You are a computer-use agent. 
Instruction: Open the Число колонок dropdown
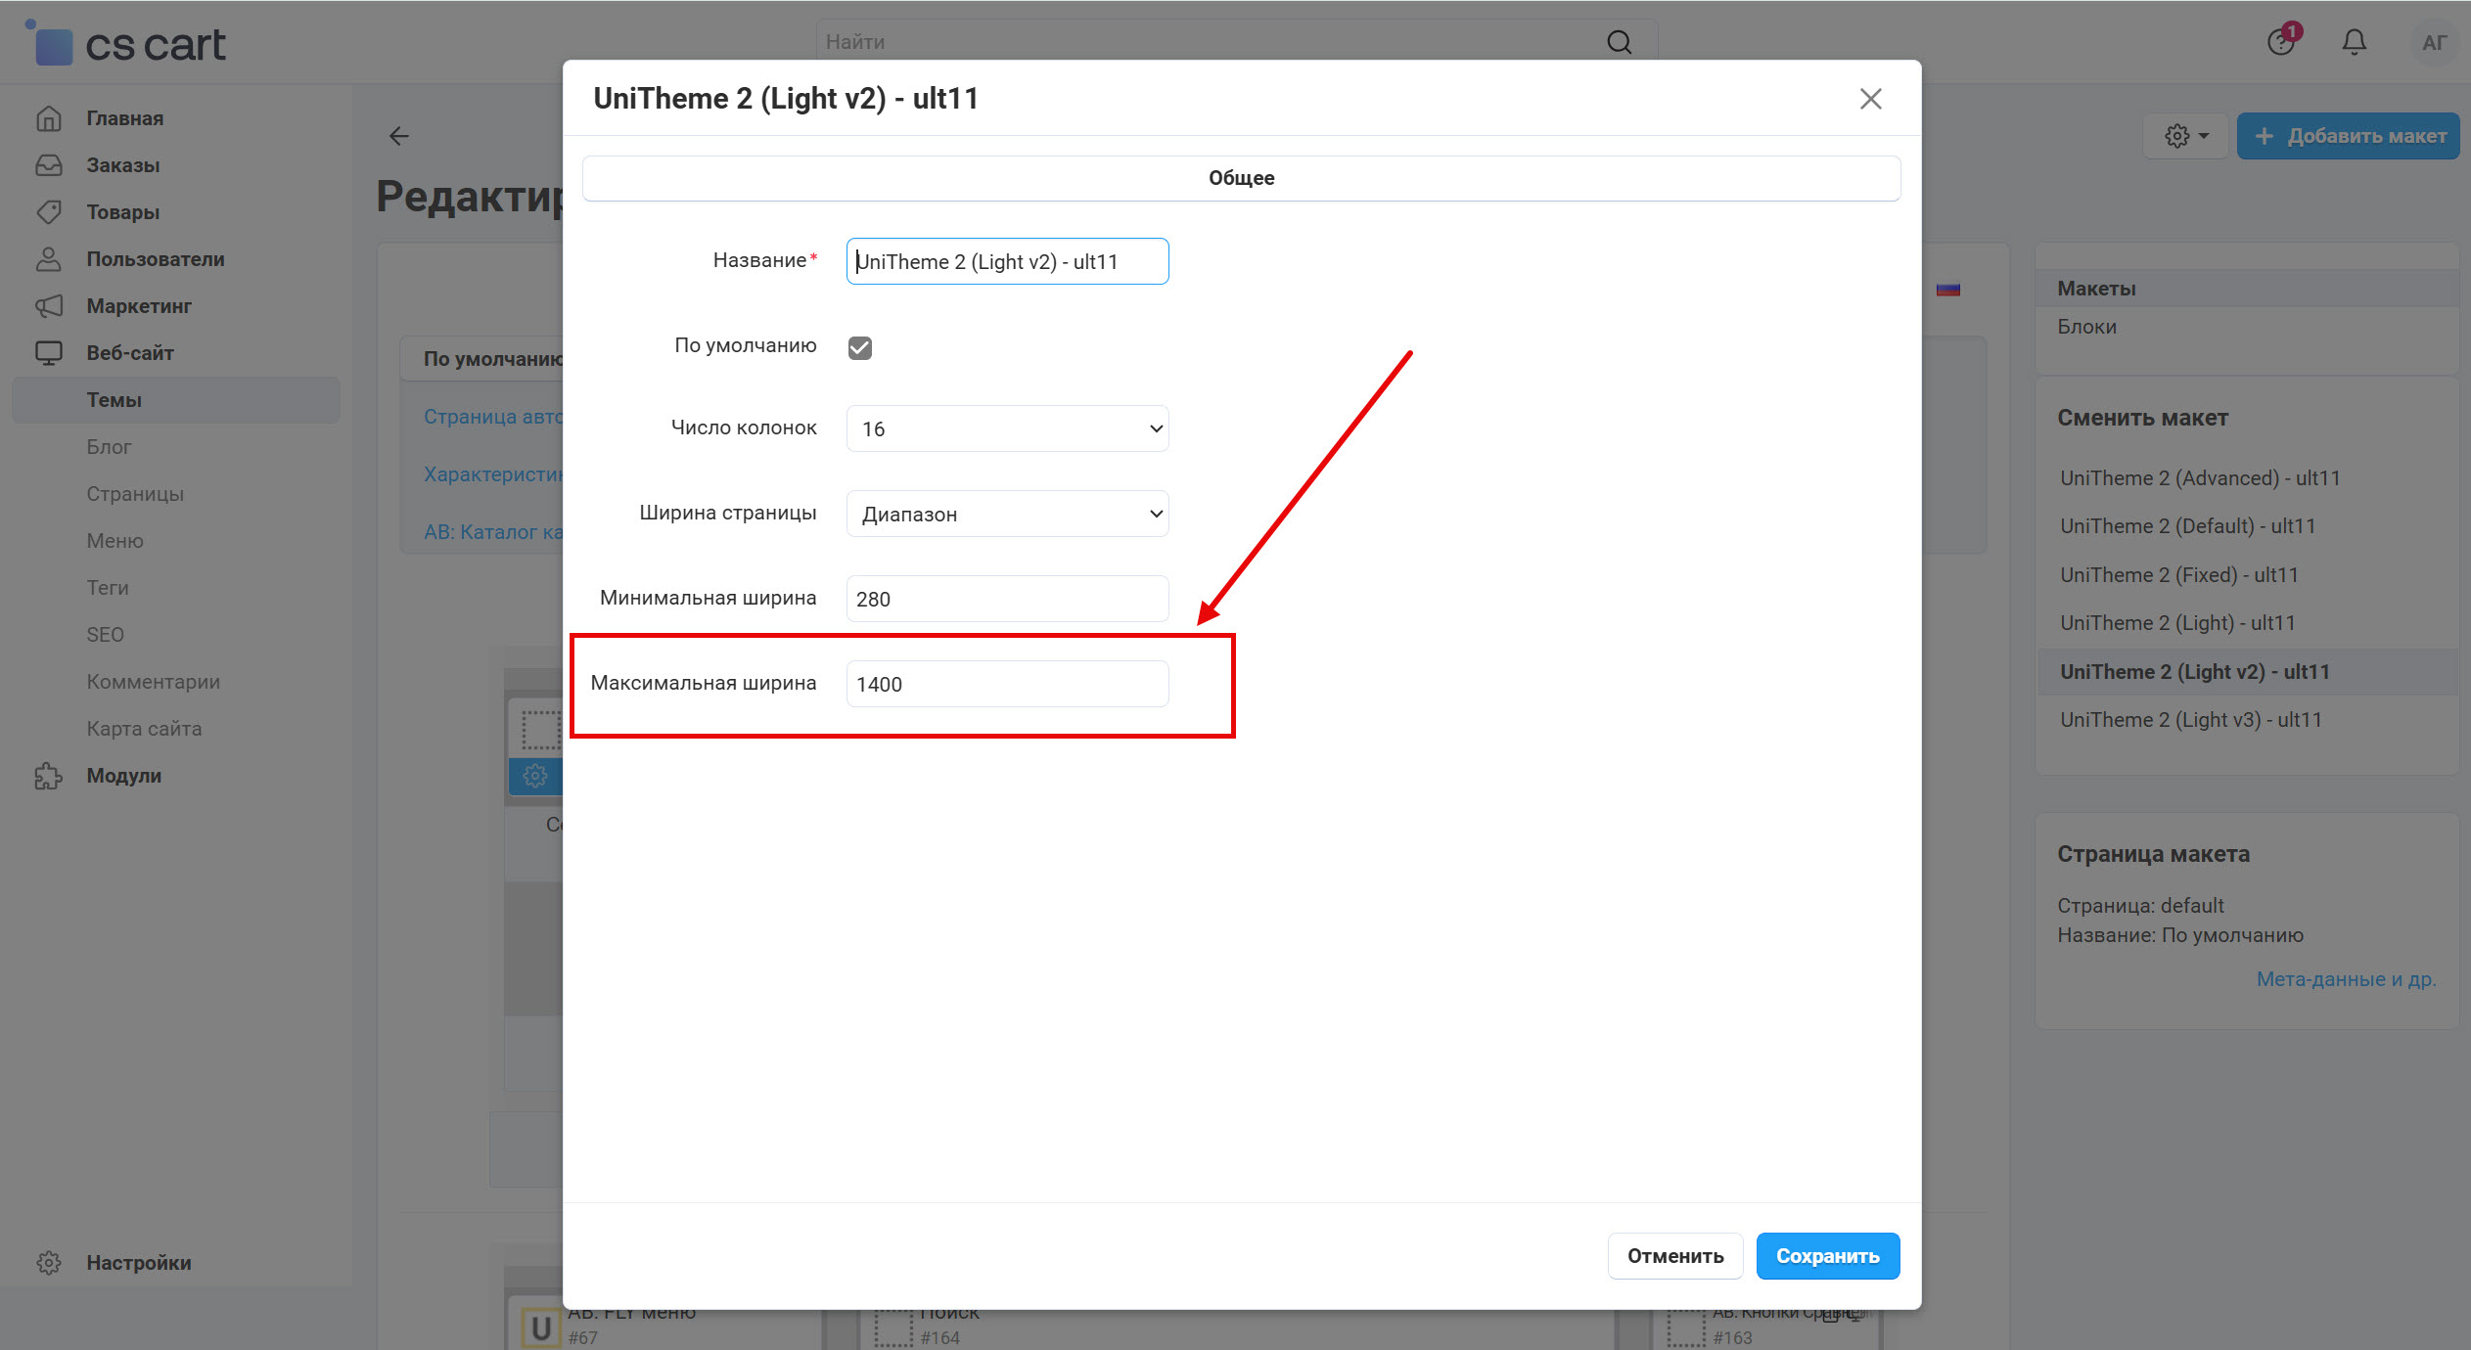[x=1007, y=428]
